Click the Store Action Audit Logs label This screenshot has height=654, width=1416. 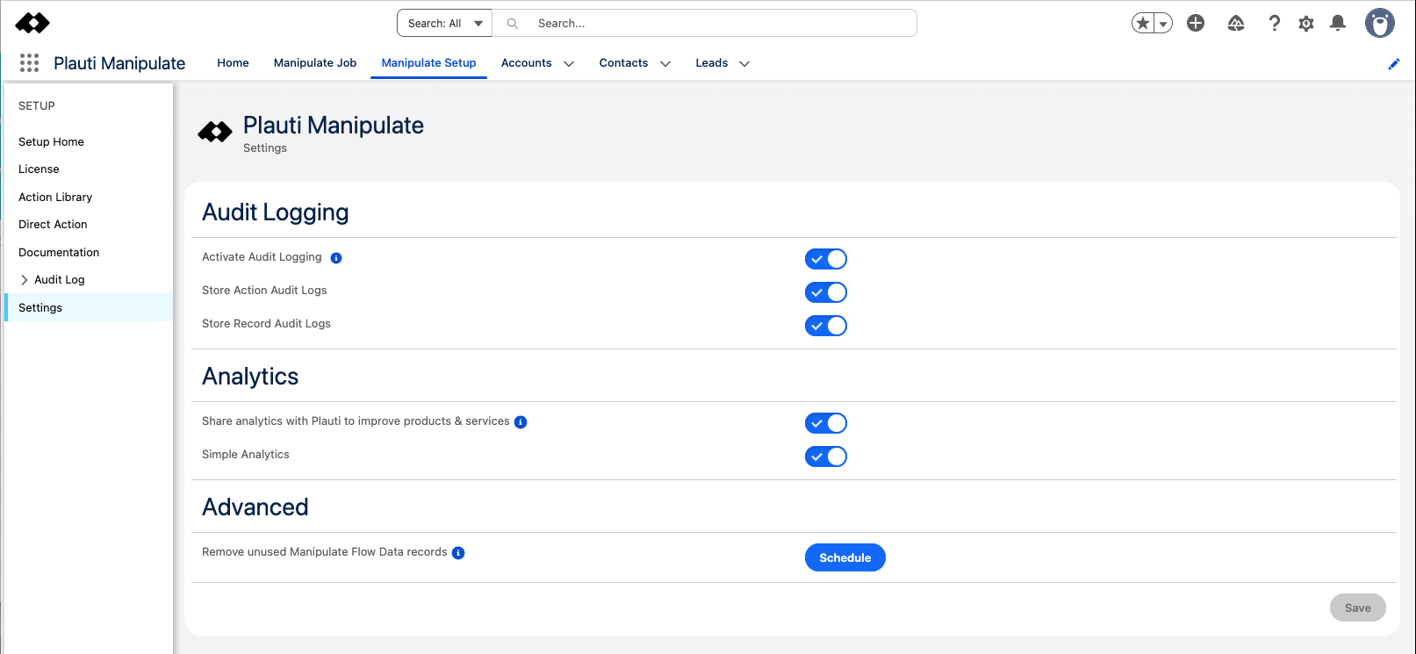264,291
